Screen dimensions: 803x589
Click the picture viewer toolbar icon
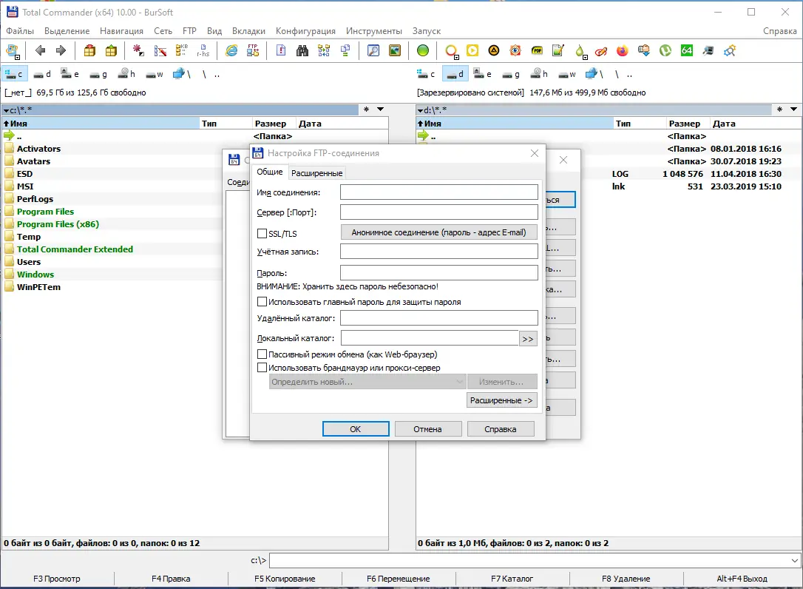click(395, 50)
